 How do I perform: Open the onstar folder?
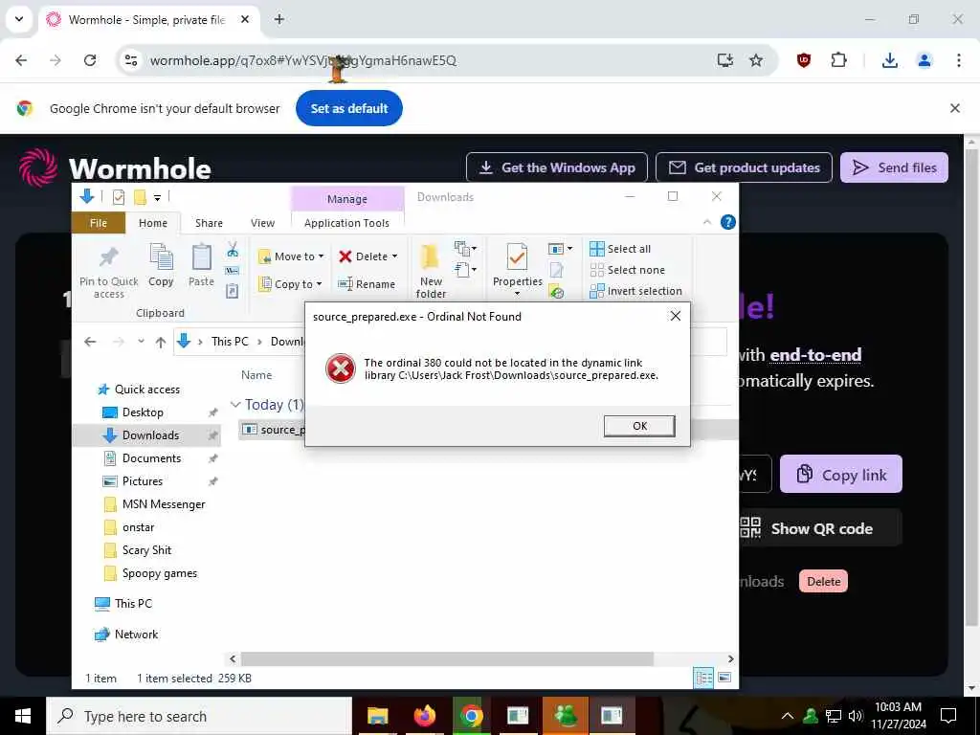point(138,527)
